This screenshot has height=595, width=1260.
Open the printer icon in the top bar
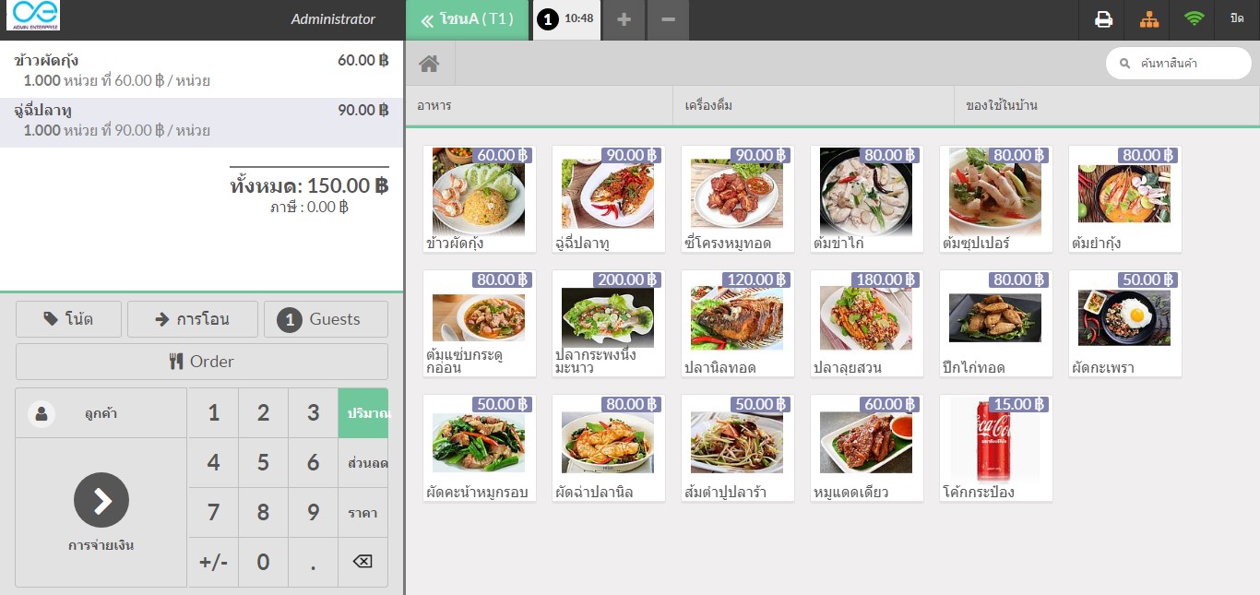(x=1102, y=18)
